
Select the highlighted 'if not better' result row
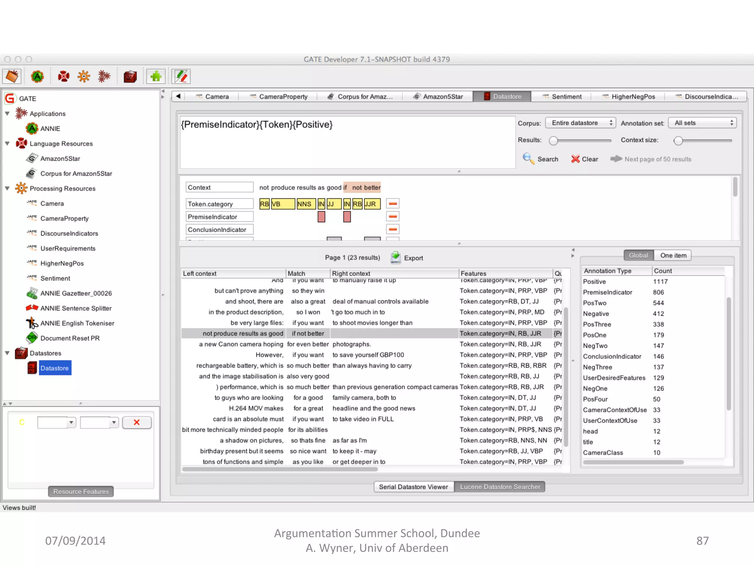click(x=308, y=333)
